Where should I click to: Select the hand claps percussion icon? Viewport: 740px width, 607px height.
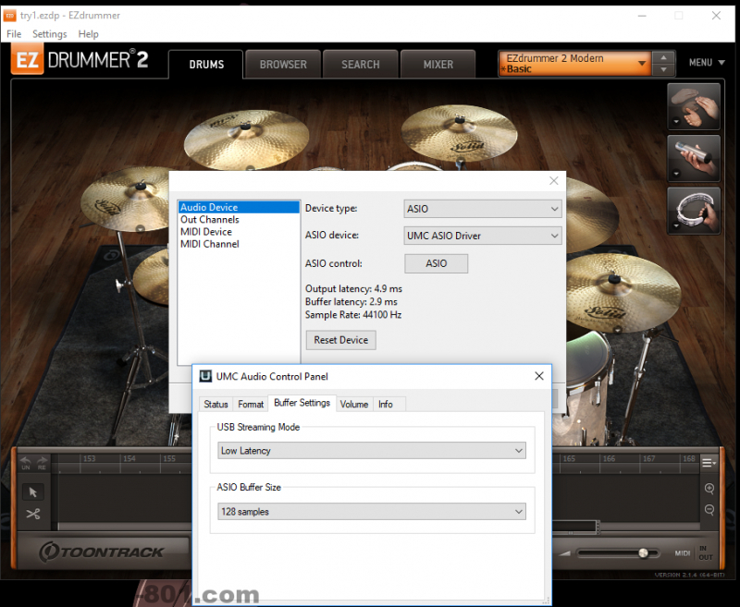694,105
